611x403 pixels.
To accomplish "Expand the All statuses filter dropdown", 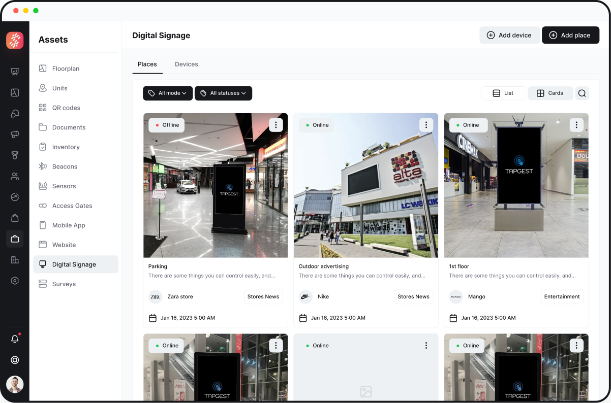I will [223, 93].
